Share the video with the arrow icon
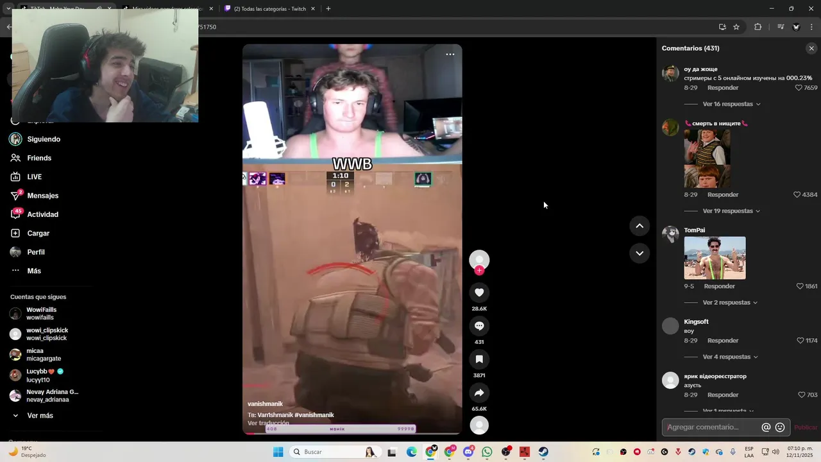The image size is (821, 462). pos(479,393)
